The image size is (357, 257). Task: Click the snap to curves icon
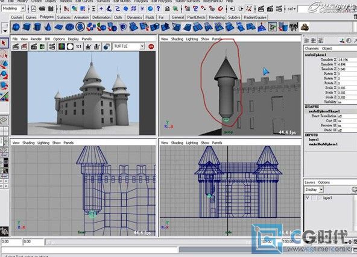[195, 9]
